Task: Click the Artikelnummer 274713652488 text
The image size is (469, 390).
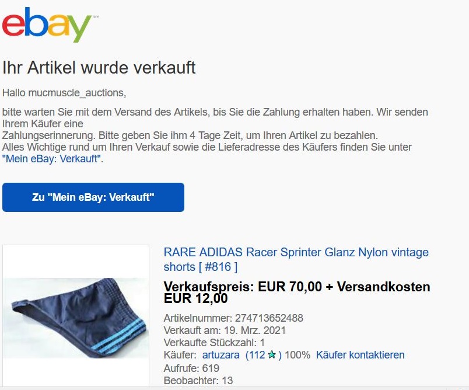Action: pyautogui.click(x=233, y=318)
